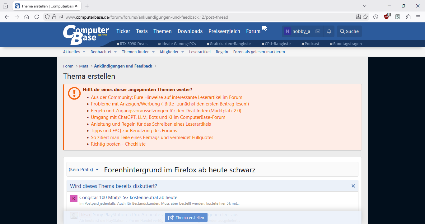Screen dimensions: 425x224
Task: Open CPU-Rangliste link
Action: click(x=276, y=44)
